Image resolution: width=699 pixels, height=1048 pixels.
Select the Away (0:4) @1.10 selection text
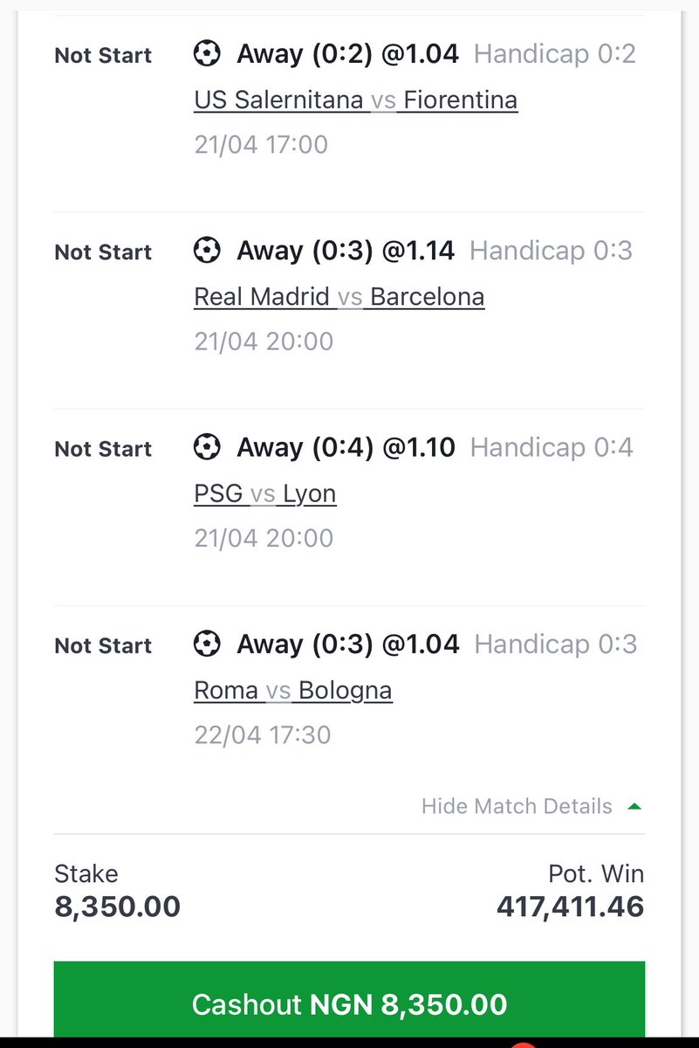point(346,448)
